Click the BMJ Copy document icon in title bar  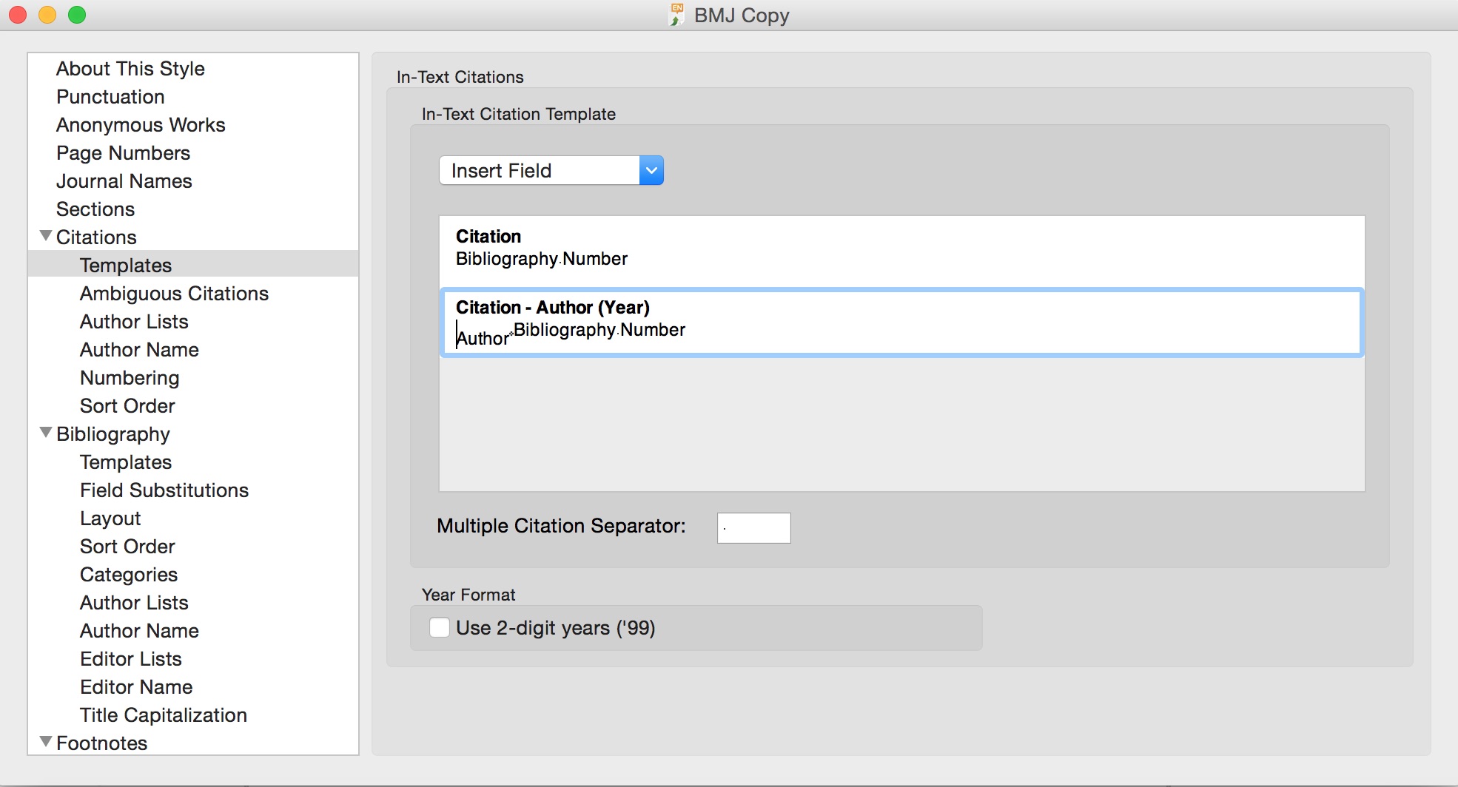click(x=676, y=15)
